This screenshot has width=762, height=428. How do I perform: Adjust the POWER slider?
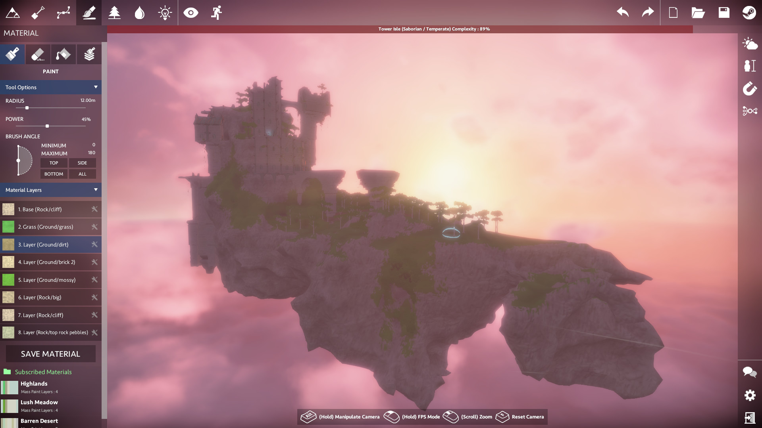(48, 126)
